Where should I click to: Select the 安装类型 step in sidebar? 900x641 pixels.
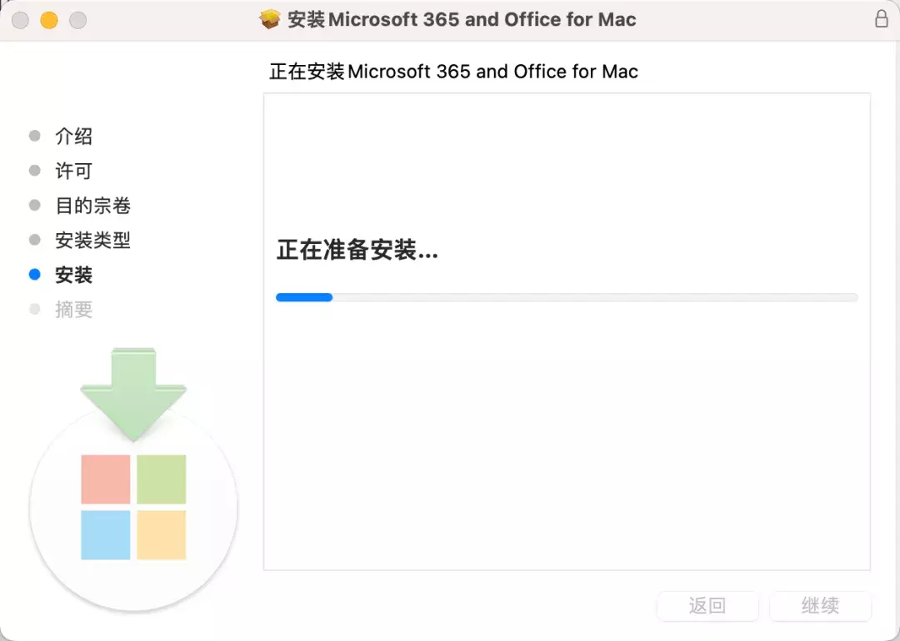tap(92, 241)
